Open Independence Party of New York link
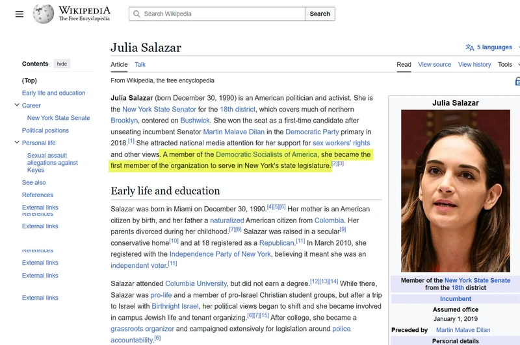The width and height of the screenshot is (520, 345). [220, 254]
